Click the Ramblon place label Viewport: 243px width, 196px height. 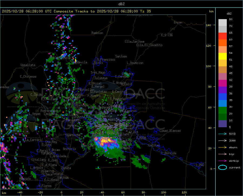tap(97, 33)
